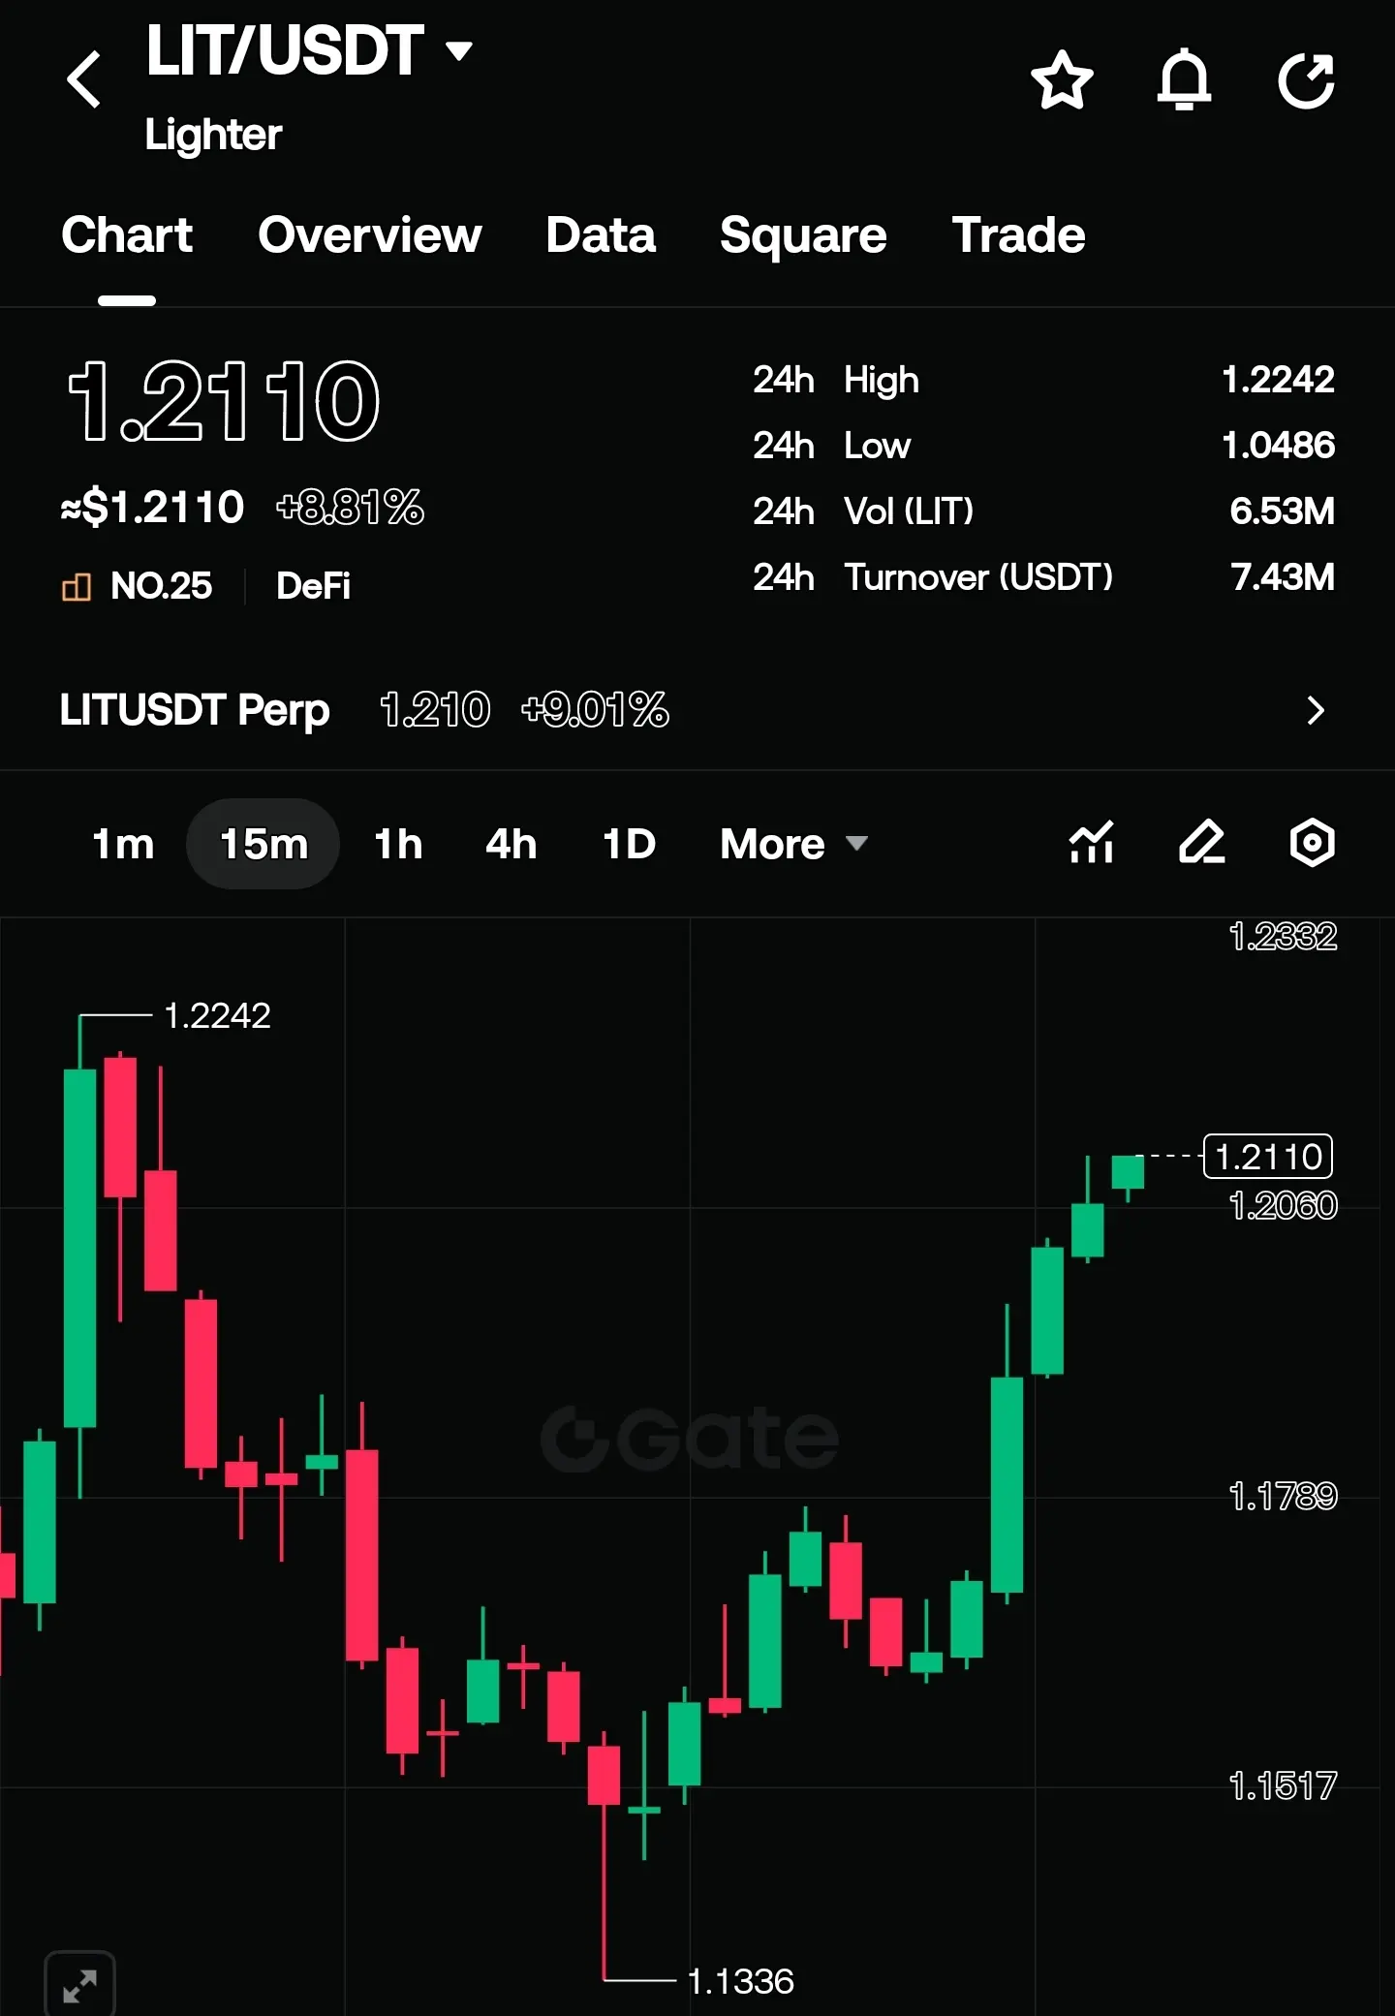
Task: Tap the large 1.2110 price
Action: pyautogui.click(x=224, y=401)
